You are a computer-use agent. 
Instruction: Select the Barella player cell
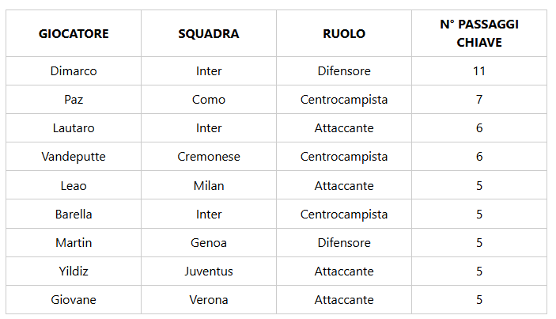(x=74, y=215)
